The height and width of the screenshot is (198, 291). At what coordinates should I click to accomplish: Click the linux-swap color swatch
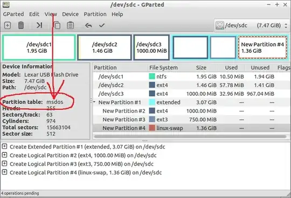tap(152, 128)
